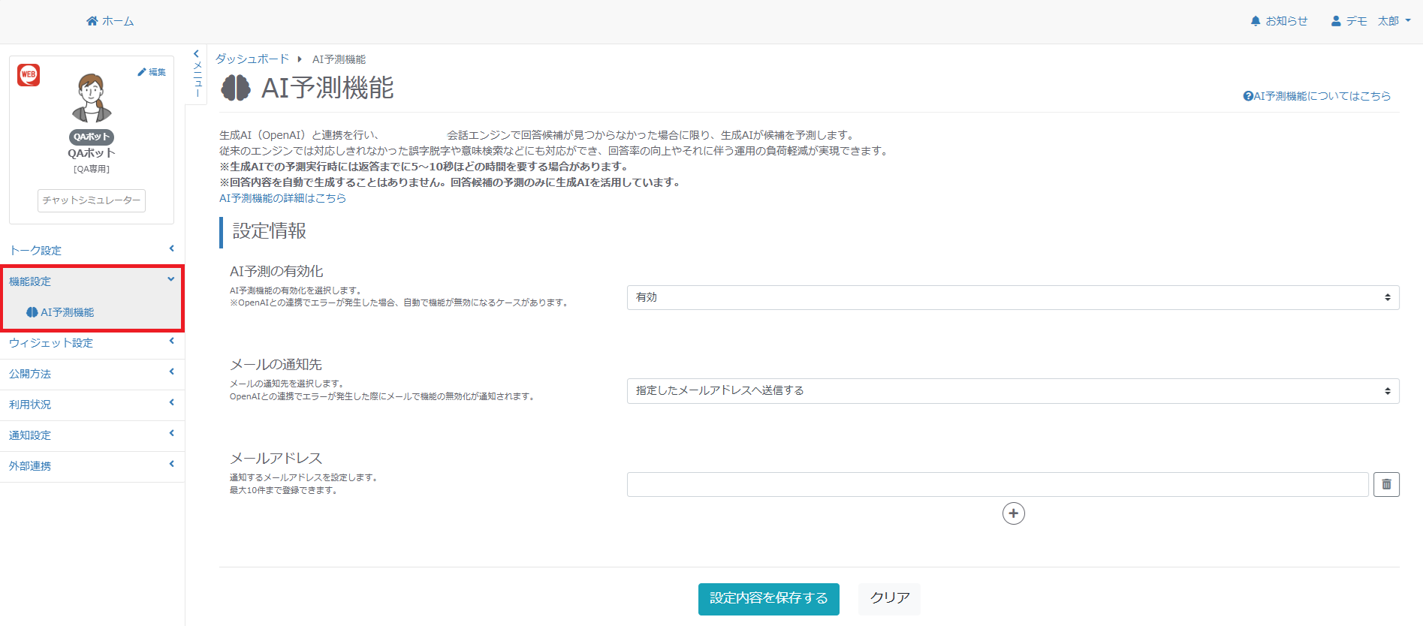
Task: Add another email address with plus icon
Action: pyautogui.click(x=1013, y=513)
